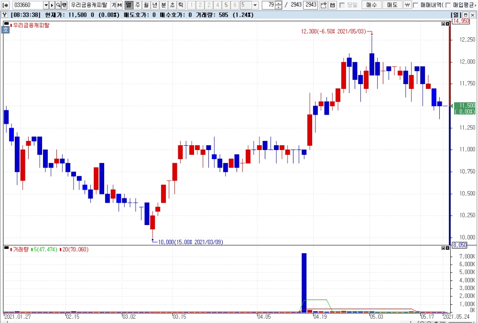The width and height of the screenshot is (478, 323).
Task: Select the 주 weekly period tab
Action: (138, 5)
